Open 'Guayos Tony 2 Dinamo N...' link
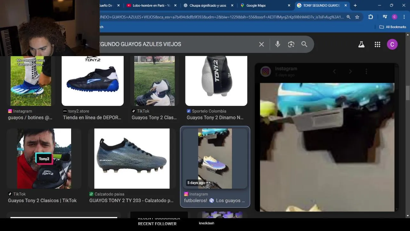 [x=215, y=117]
